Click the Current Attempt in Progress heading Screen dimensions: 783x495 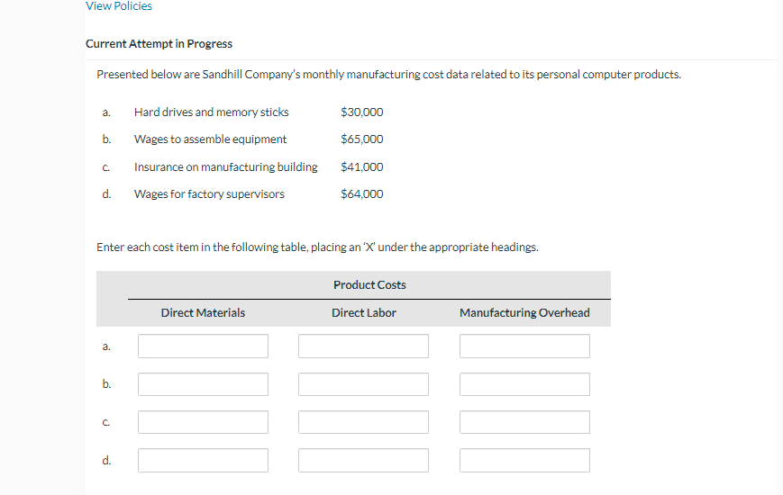tap(159, 44)
